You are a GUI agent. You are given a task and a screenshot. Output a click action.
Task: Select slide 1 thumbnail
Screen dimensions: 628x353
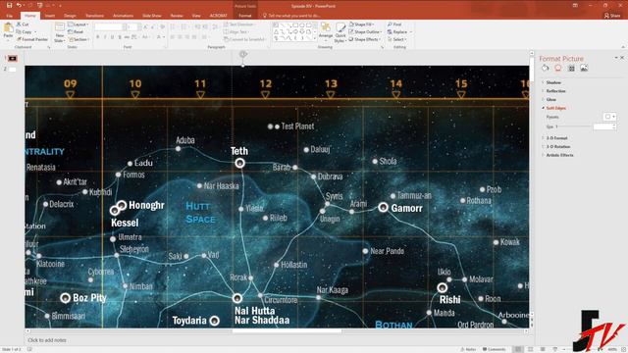coord(13,59)
